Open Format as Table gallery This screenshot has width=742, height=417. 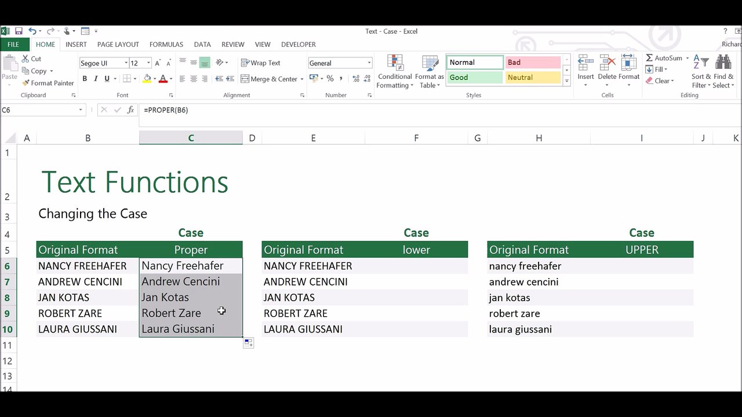[430, 72]
